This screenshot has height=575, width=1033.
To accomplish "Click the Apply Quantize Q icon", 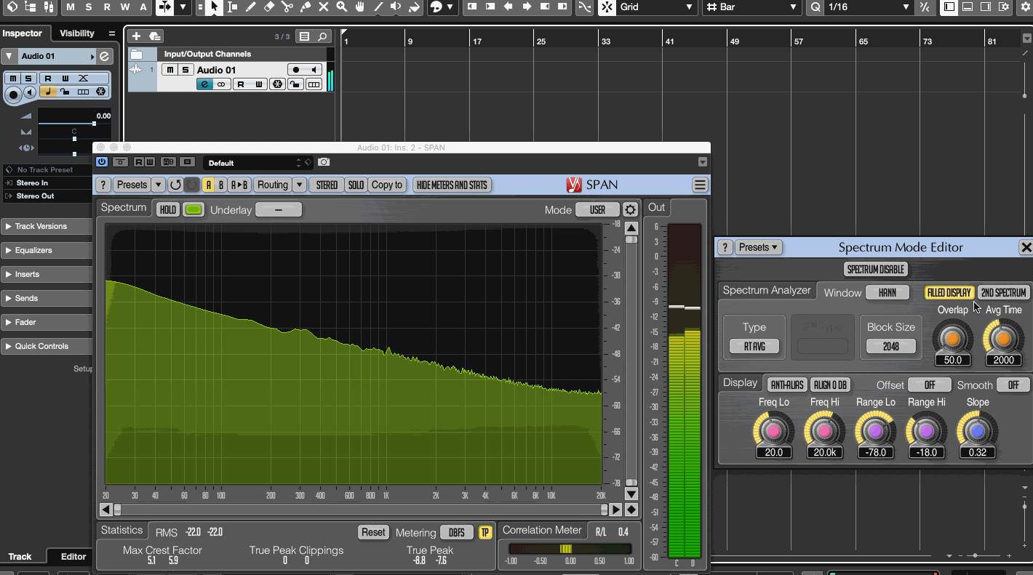I will pos(815,7).
